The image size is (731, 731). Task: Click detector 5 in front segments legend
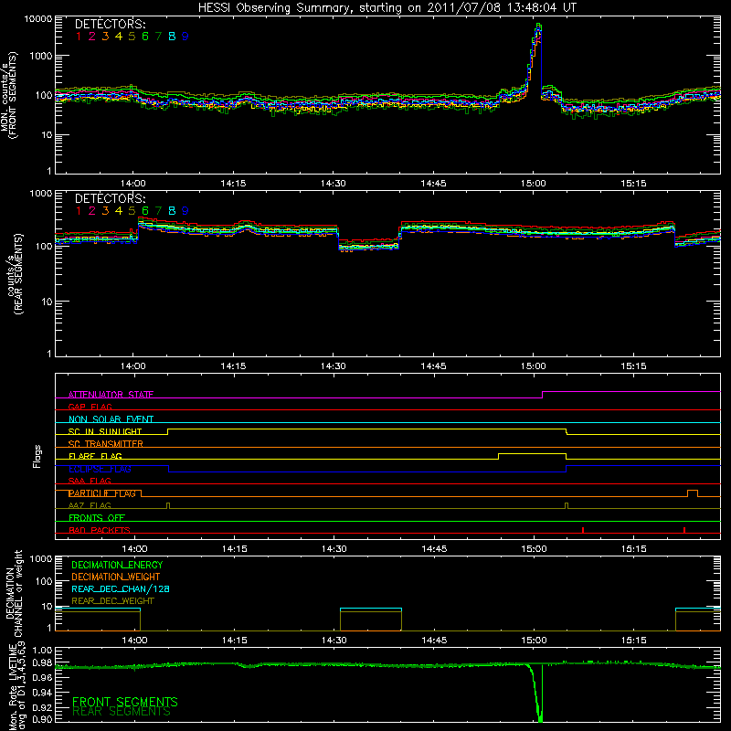pos(132,37)
